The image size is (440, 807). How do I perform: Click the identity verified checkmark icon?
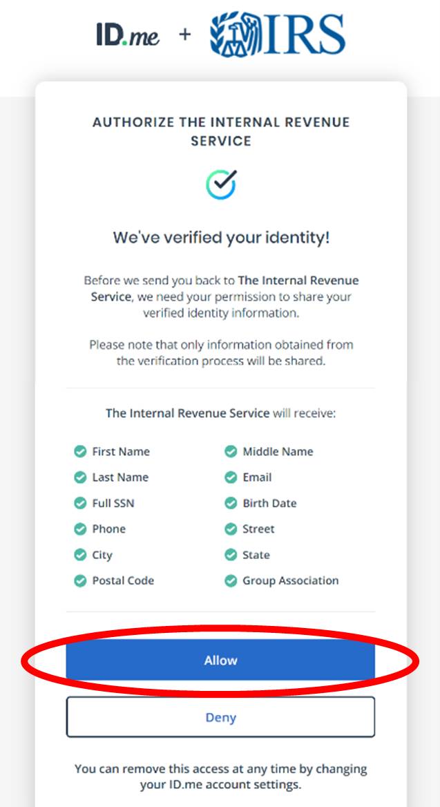point(221,184)
